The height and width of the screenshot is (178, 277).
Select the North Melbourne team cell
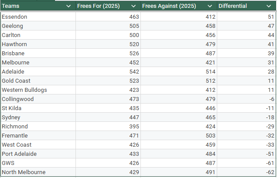click(x=38, y=172)
